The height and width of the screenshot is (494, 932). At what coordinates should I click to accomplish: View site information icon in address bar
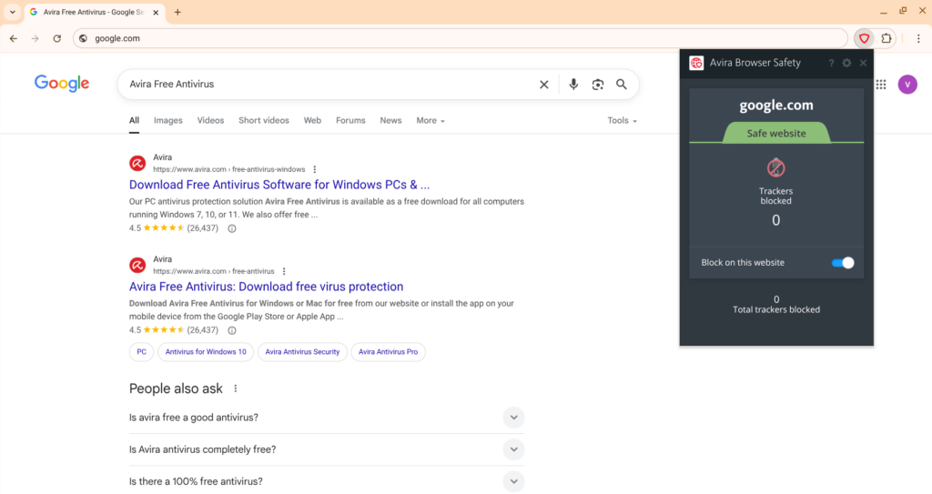(83, 38)
